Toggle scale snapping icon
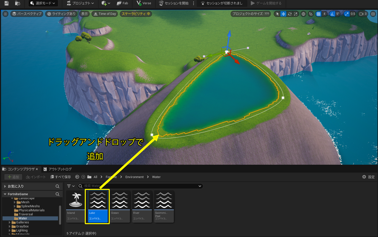This screenshot has width=378, height=237. pyautogui.click(x=347, y=14)
